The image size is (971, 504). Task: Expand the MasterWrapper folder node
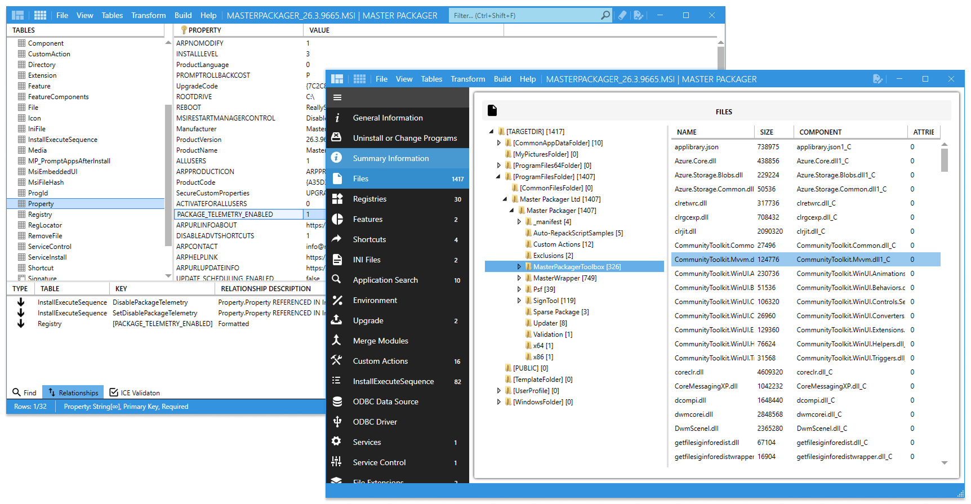(519, 278)
